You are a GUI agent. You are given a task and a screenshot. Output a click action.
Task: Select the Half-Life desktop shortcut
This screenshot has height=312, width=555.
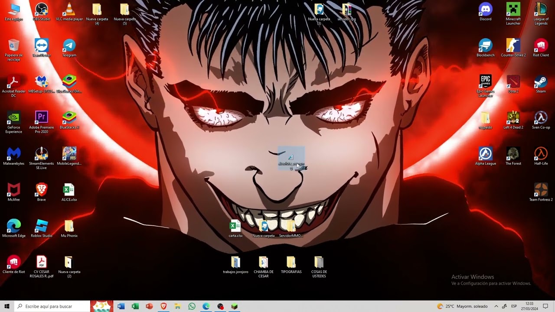pos(541,156)
